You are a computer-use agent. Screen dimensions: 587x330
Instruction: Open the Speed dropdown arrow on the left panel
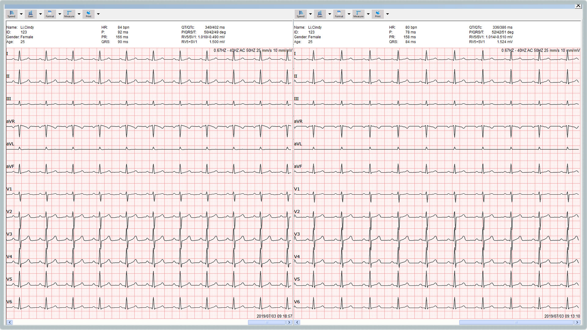21,14
